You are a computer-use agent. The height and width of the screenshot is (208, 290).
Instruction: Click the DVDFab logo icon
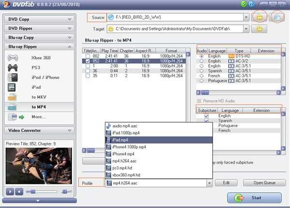point(6,4)
